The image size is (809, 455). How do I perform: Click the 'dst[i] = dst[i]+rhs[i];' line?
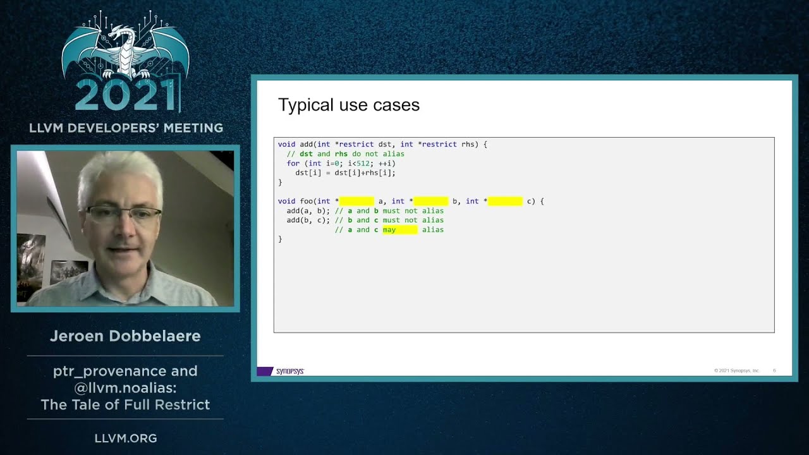coord(345,173)
